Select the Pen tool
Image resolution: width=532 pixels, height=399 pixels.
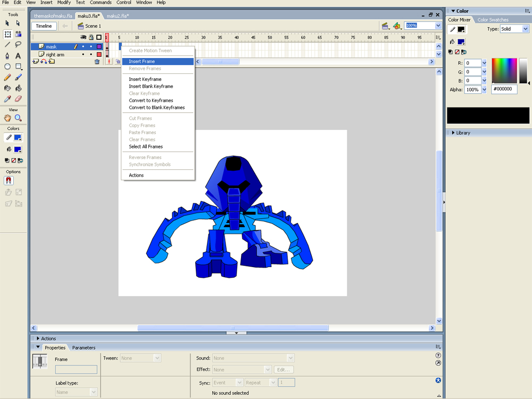tap(7, 56)
